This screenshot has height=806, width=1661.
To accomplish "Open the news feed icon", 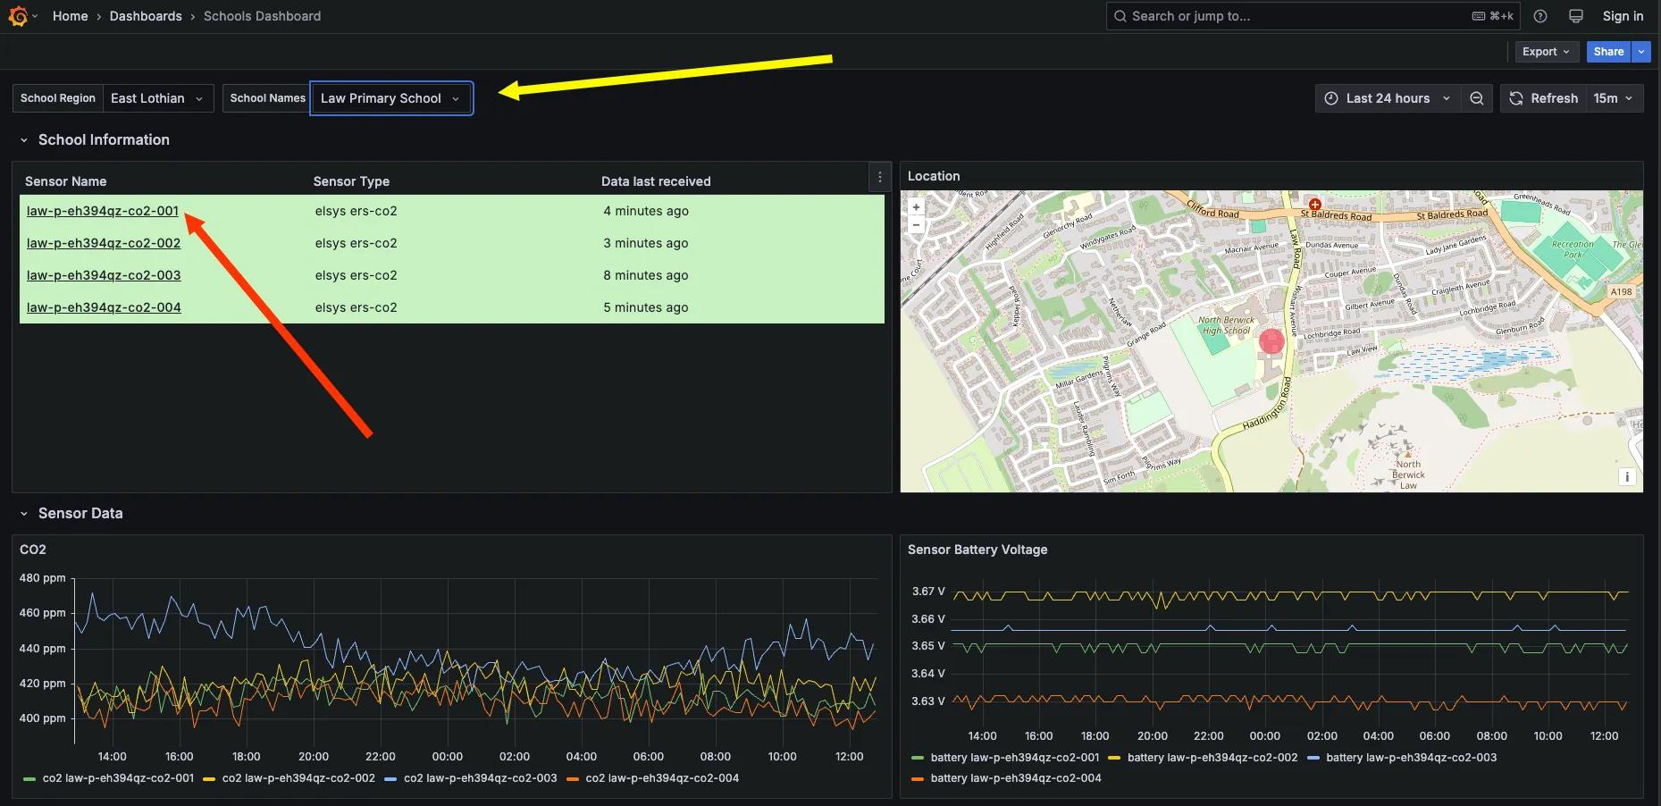I will tap(1576, 16).
